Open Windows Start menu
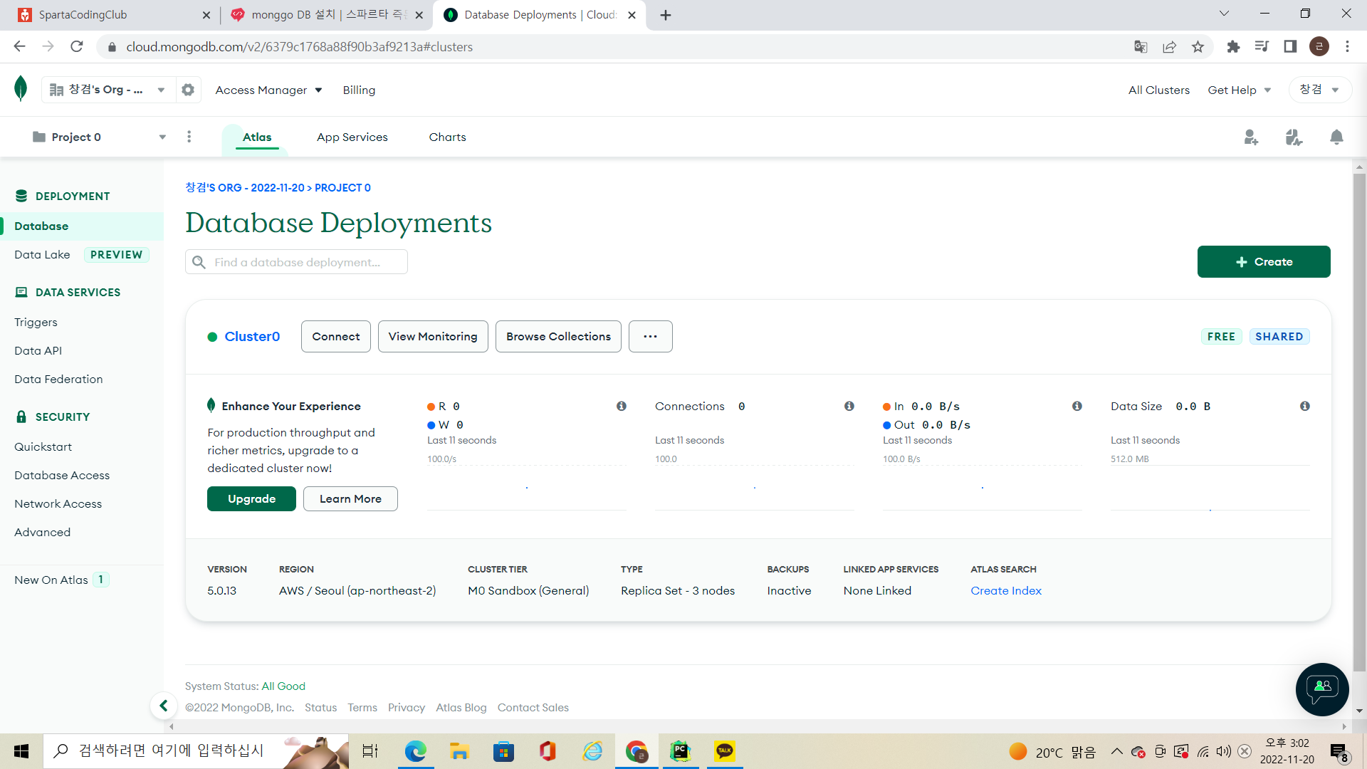The width and height of the screenshot is (1367, 769). [21, 751]
